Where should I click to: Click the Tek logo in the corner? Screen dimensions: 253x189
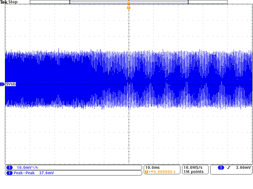(x=3, y=2)
